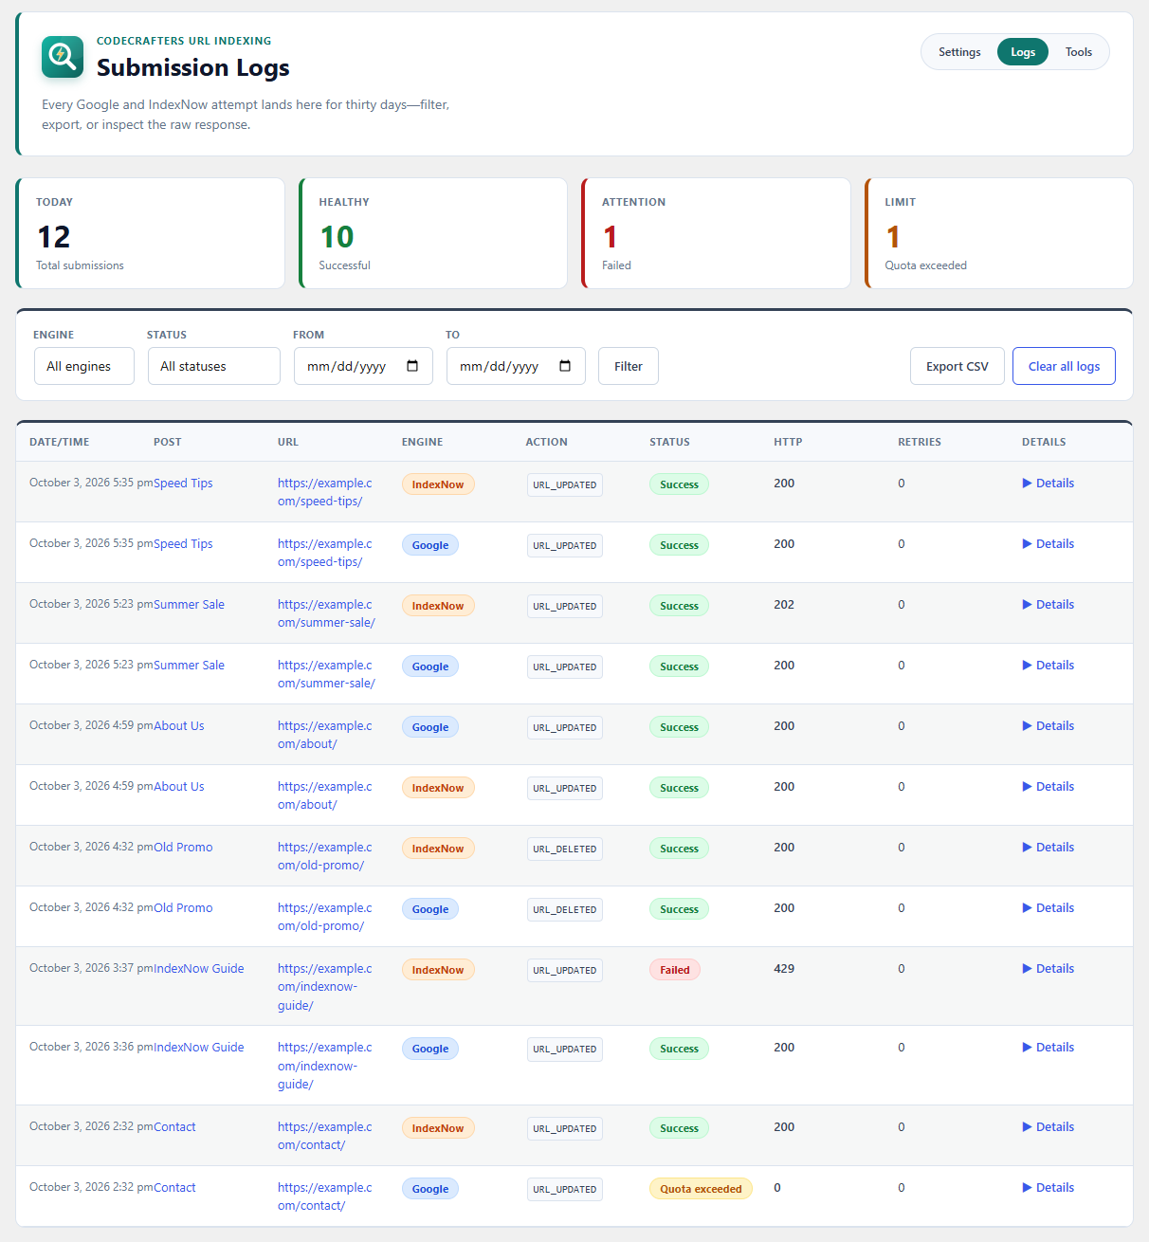Image resolution: width=1149 pixels, height=1242 pixels.
Task: Open Speed Tips post link in IndexNow row
Action: pyautogui.click(x=183, y=483)
